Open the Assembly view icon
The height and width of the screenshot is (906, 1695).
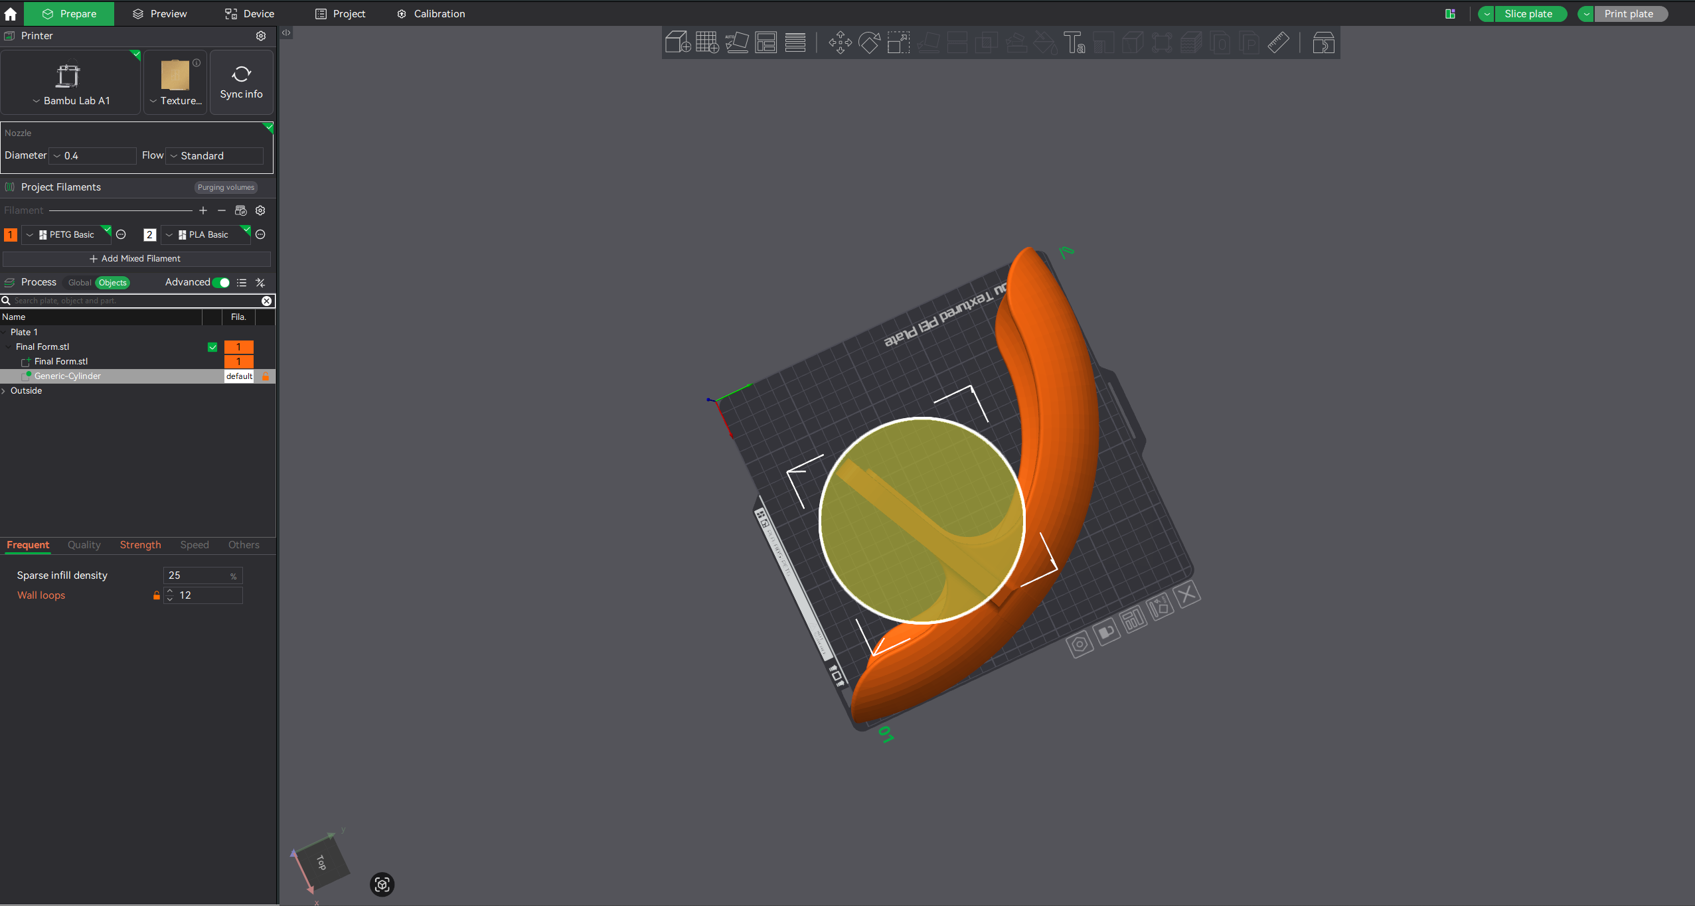(1323, 42)
